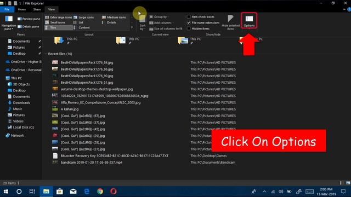Select A kahan.jpg file
The image size is (351, 197).
(x=70, y=109)
